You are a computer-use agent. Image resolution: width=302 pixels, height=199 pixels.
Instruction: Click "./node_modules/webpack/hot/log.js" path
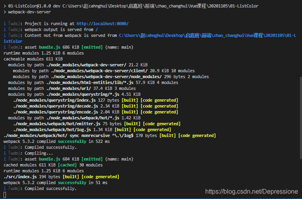(52, 130)
